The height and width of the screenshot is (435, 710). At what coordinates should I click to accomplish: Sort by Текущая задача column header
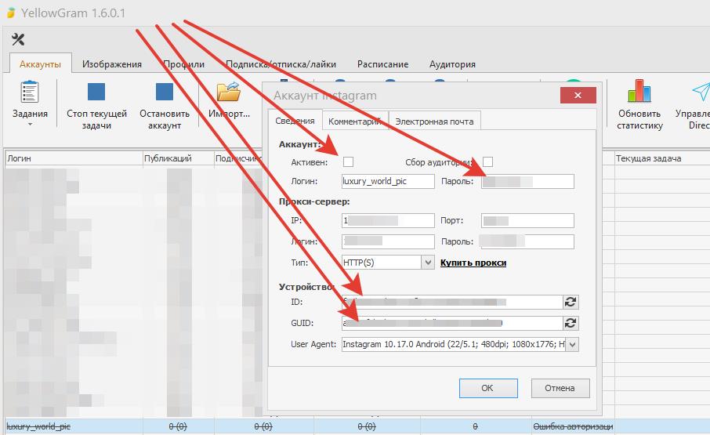pyautogui.click(x=662, y=158)
